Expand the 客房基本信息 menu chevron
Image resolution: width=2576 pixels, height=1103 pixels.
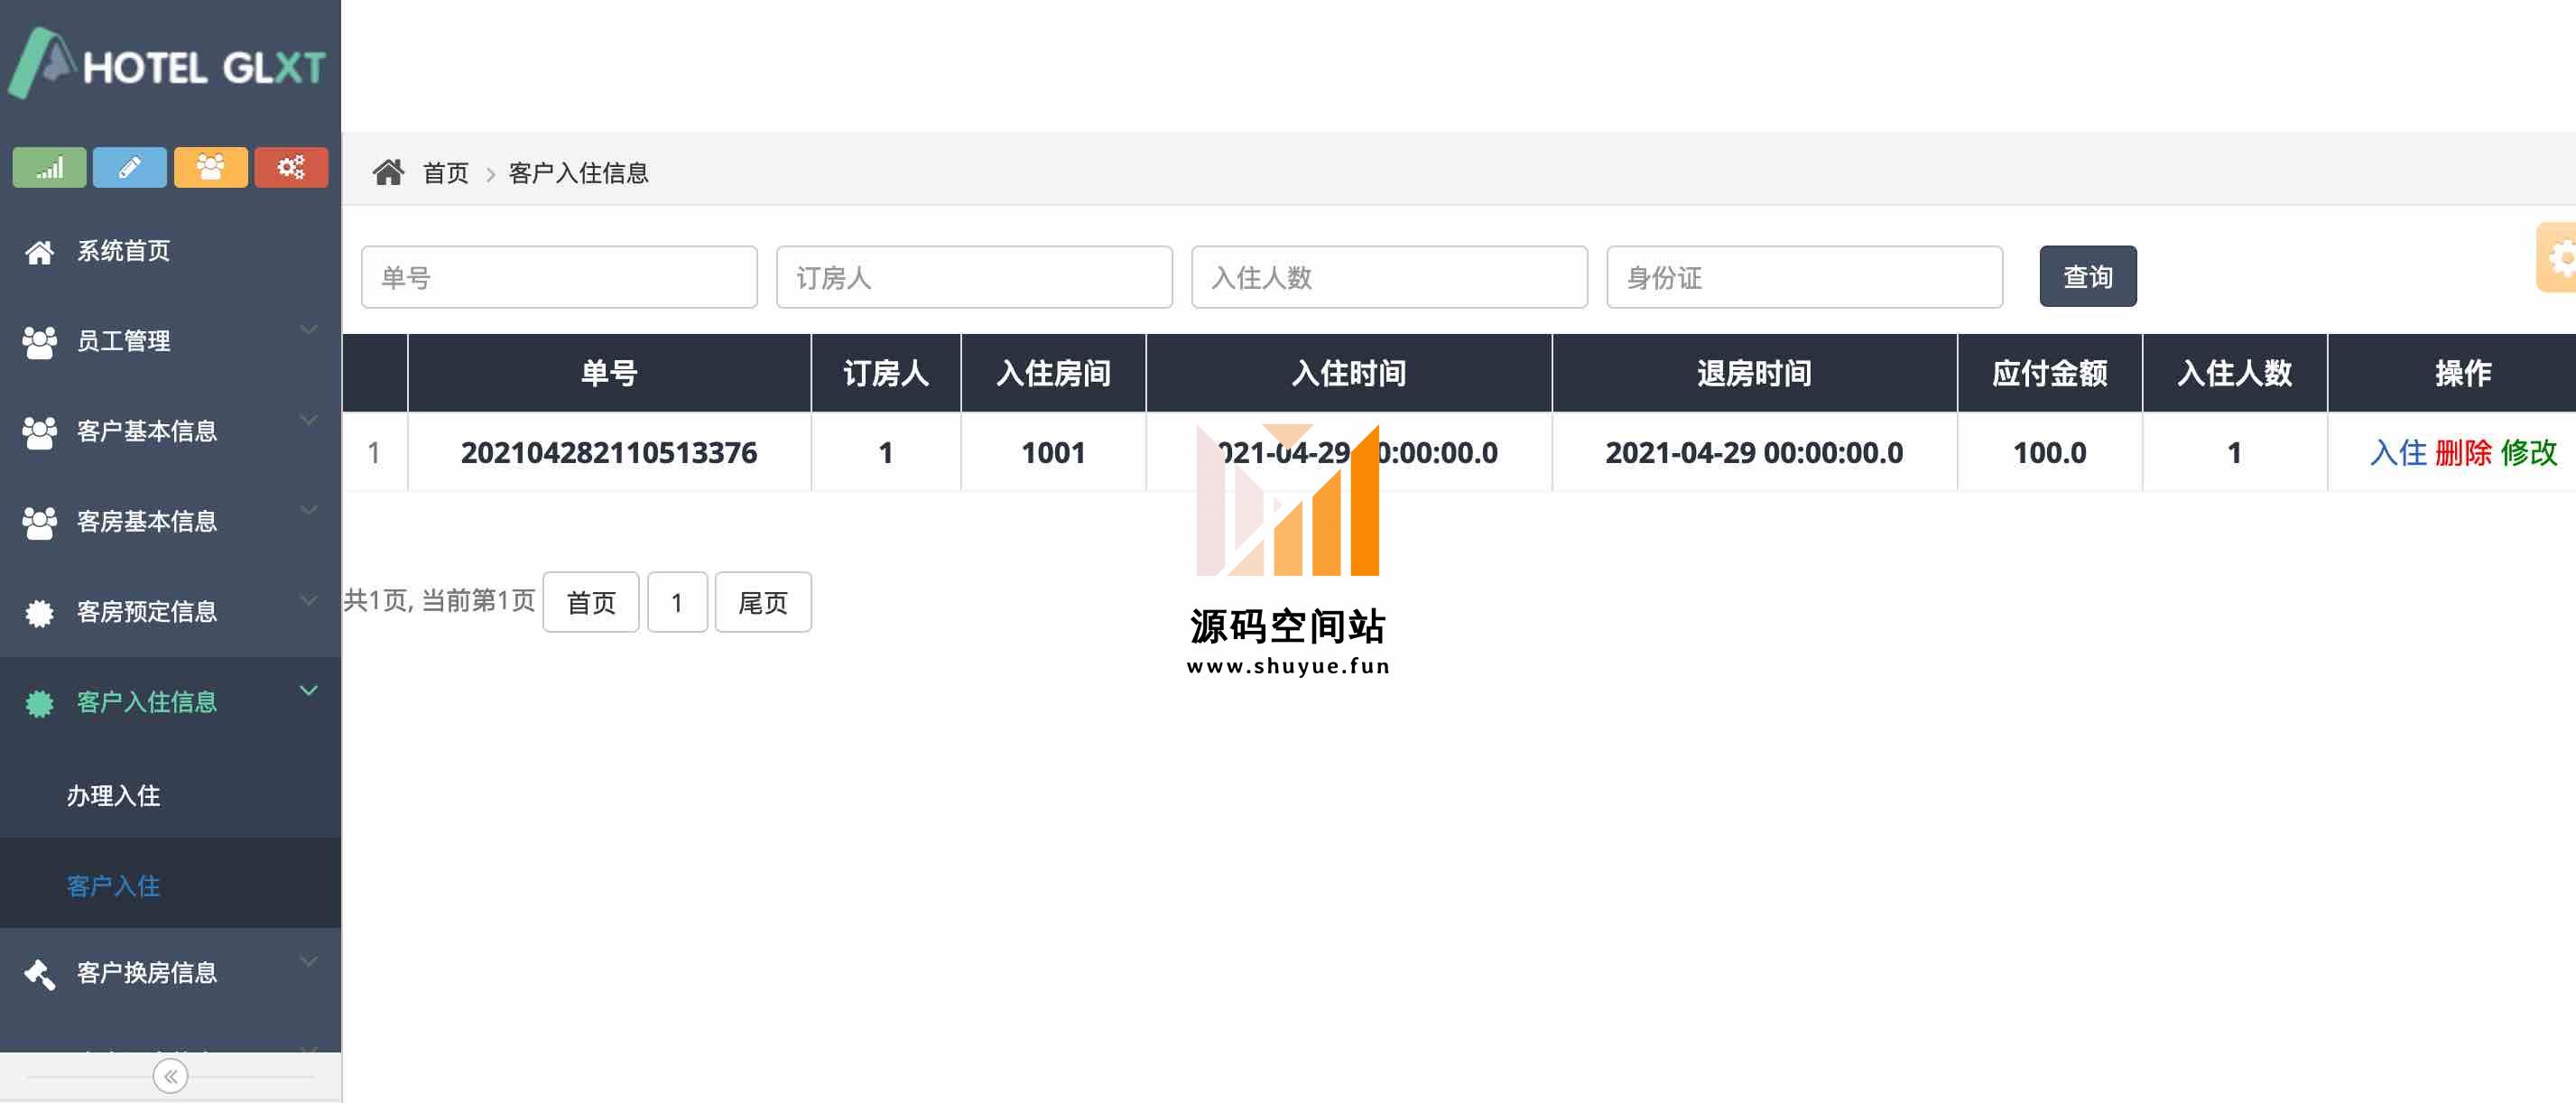point(309,510)
